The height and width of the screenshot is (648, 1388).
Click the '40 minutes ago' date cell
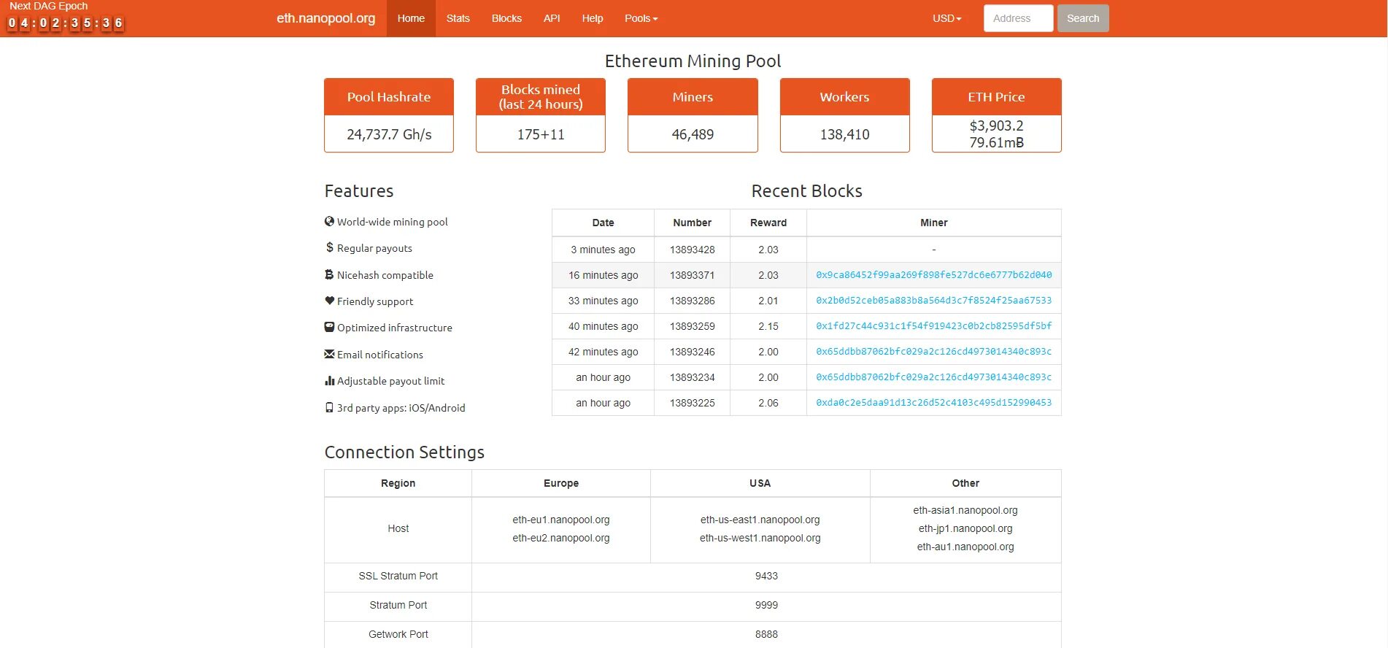(x=603, y=326)
